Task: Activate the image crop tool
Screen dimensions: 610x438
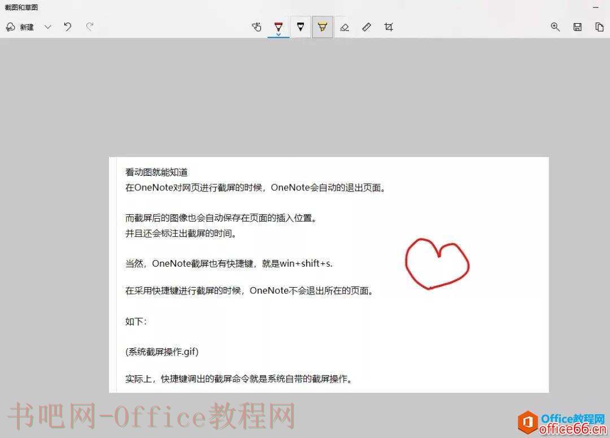Action: click(389, 27)
